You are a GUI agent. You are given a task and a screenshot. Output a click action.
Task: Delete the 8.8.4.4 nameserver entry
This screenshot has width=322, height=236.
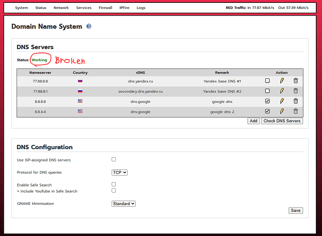point(296,111)
